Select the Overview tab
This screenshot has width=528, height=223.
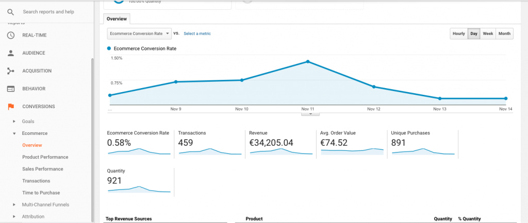click(117, 19)
